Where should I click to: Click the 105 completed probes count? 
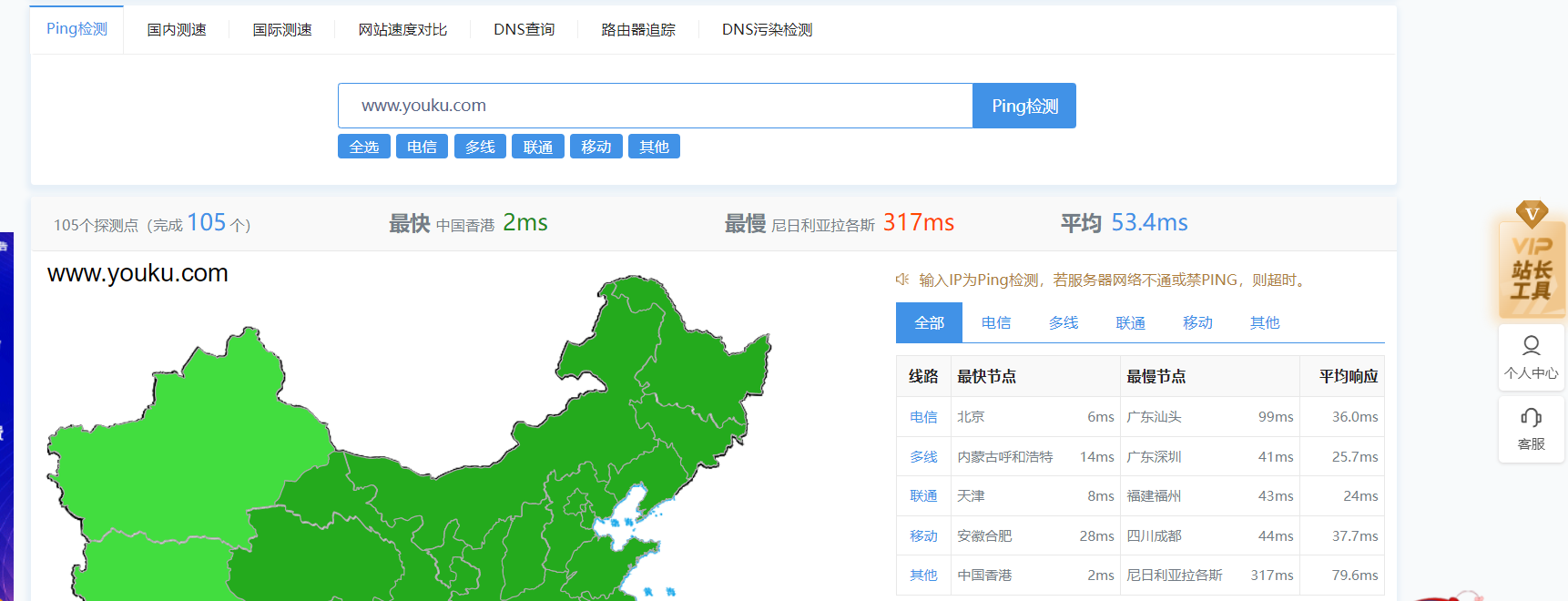click(x=207, y=222)
